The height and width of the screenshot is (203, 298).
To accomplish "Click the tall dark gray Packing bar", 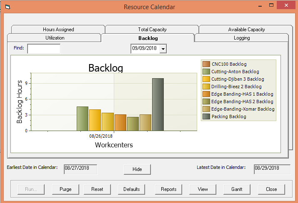I will (x=158, y=104).
